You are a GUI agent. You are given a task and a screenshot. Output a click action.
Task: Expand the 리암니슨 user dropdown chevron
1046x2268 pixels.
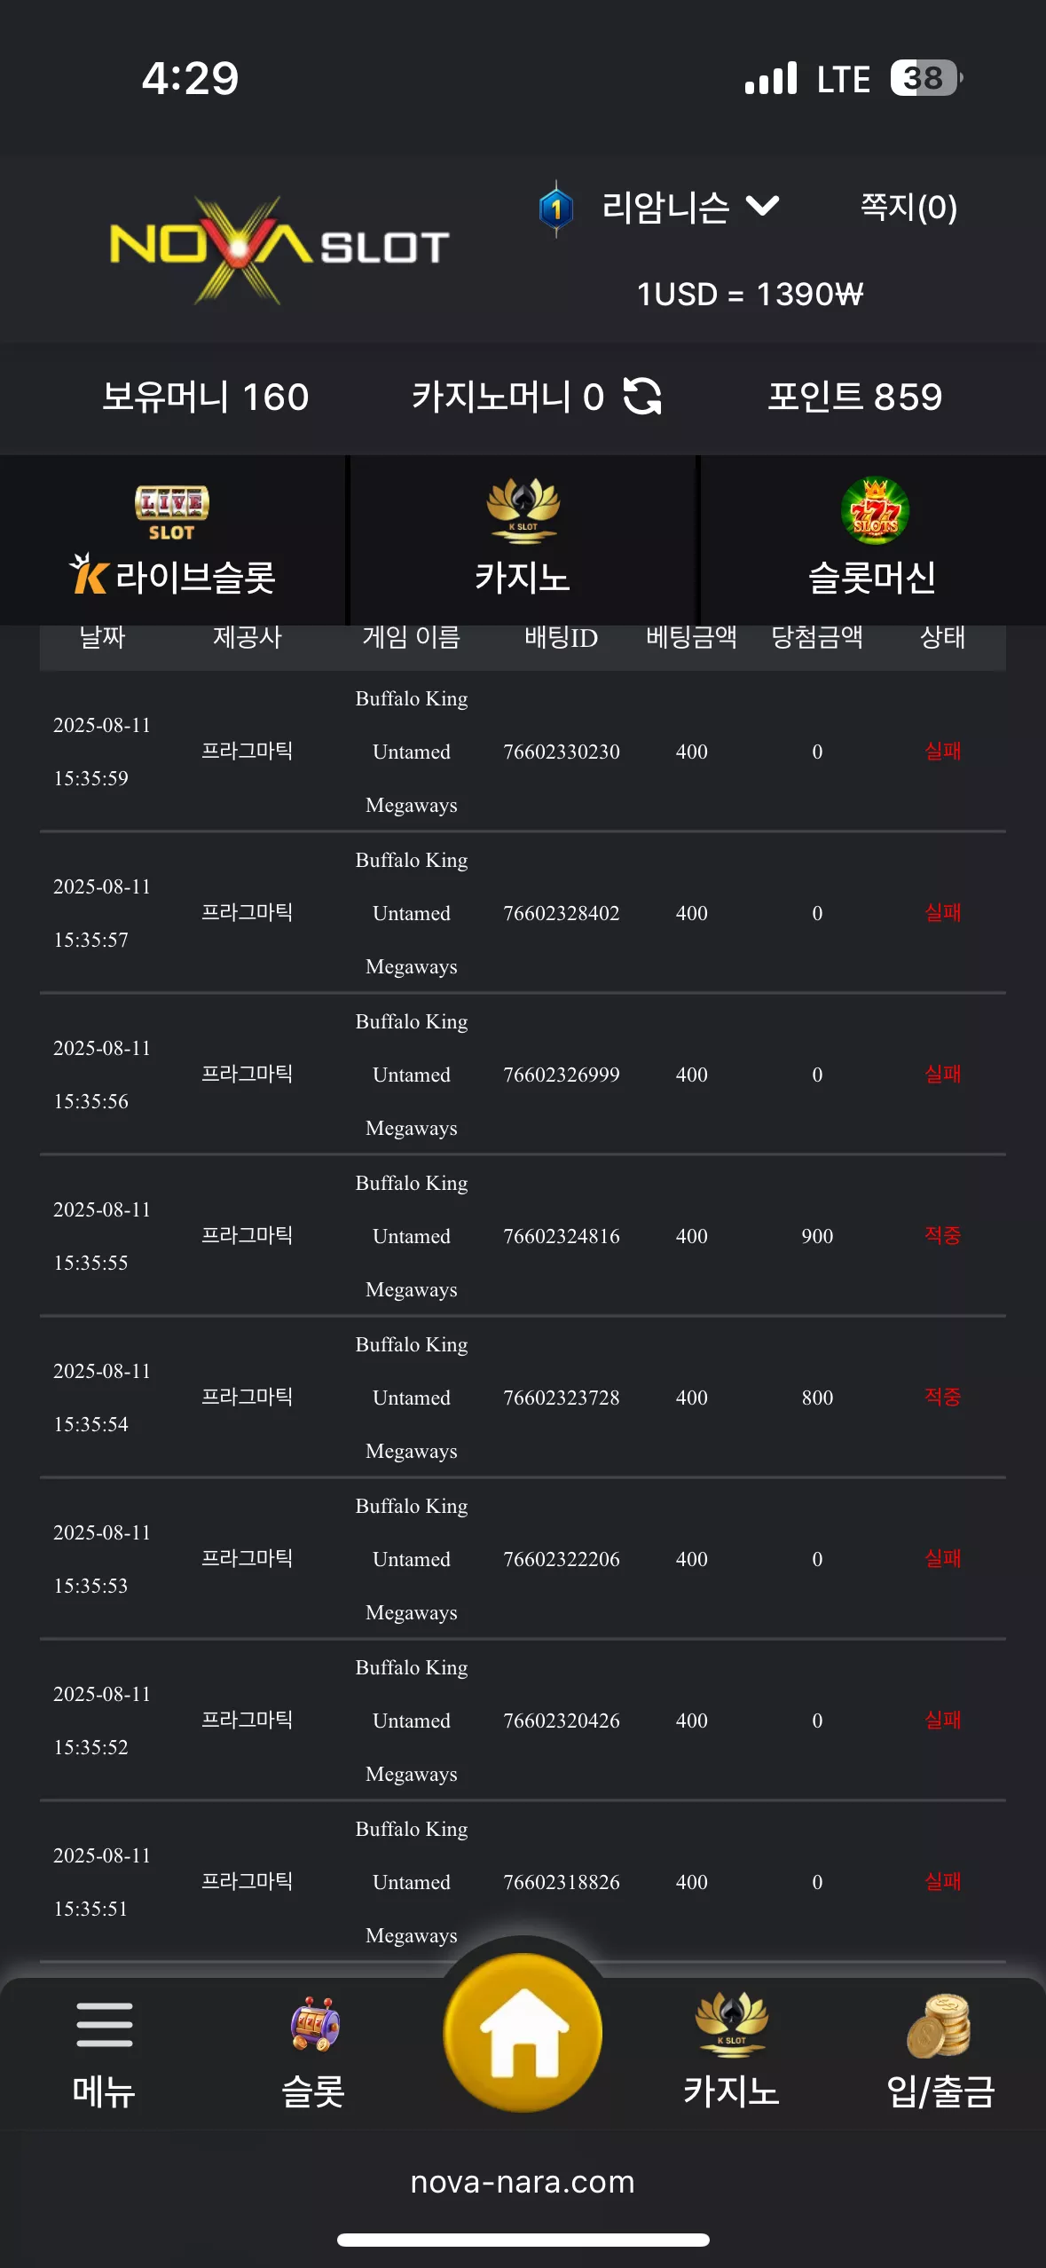click(x=762, y=207)
